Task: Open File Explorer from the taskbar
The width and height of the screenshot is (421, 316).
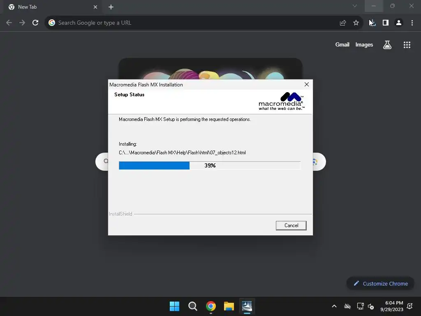Action: coord(229,306)
